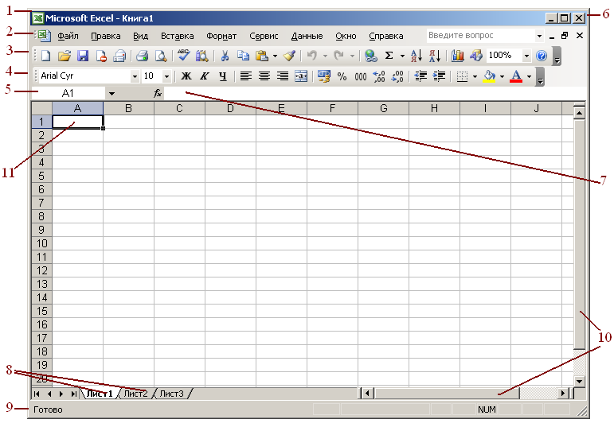Switch to the Лист3 sheet tab

[x=171, y=394]
